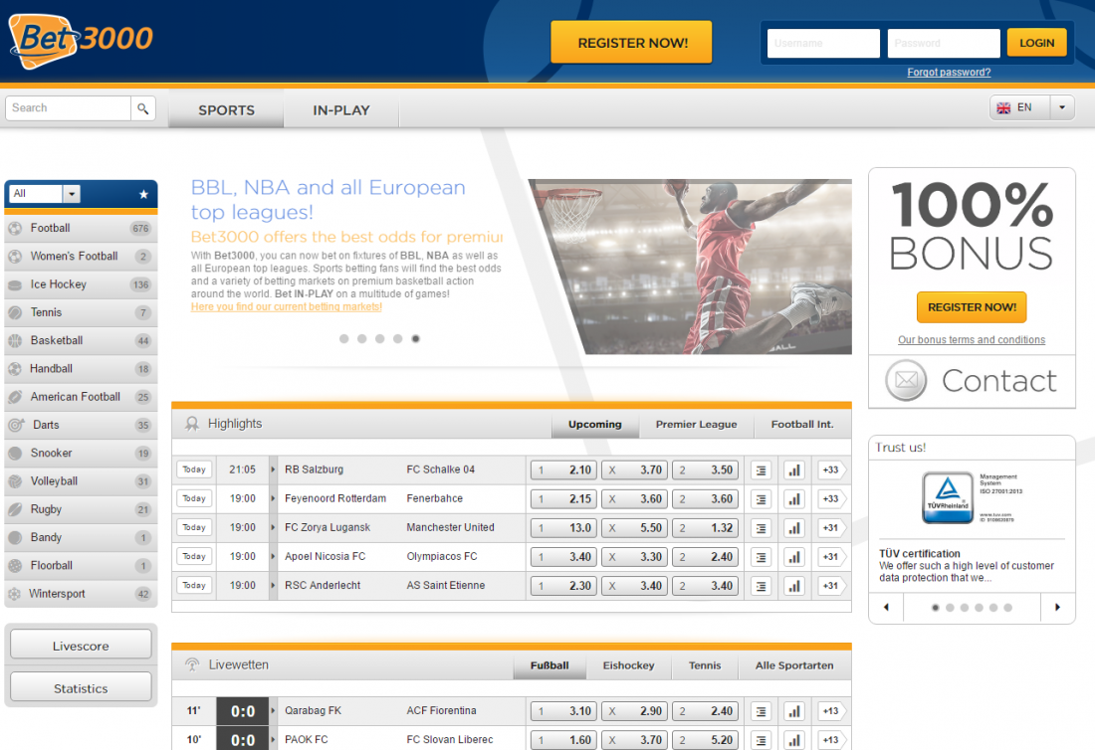The height and width of the screenshot is (750, 1095).
Task: Switch to the Eishockey live betting tab
Action: click(628, 665)
